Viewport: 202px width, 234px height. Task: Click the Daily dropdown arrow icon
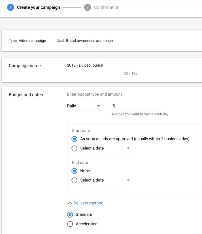tap(99, 106)
